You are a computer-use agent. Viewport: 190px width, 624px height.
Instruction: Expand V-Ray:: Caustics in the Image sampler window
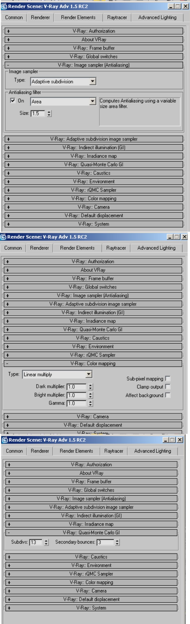point(94,173)
